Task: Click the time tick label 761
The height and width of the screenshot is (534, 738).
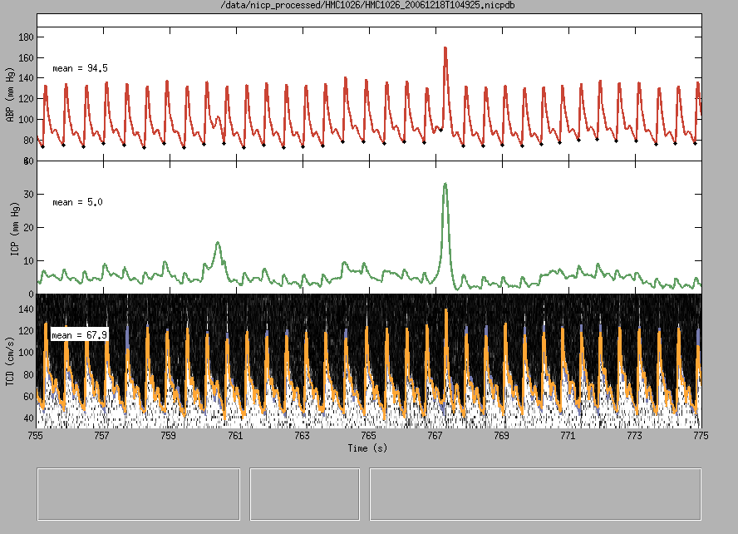Action: [235, 436]
